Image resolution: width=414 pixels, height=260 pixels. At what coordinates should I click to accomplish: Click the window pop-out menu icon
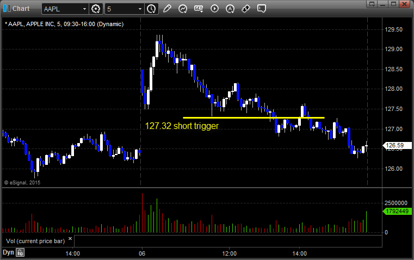(372, 4)
